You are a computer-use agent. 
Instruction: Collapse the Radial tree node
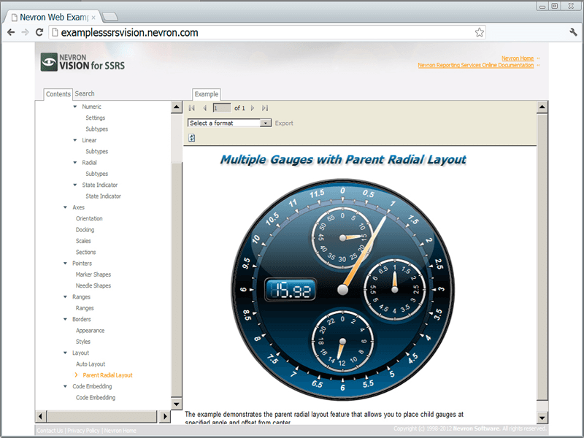(75, 162)
